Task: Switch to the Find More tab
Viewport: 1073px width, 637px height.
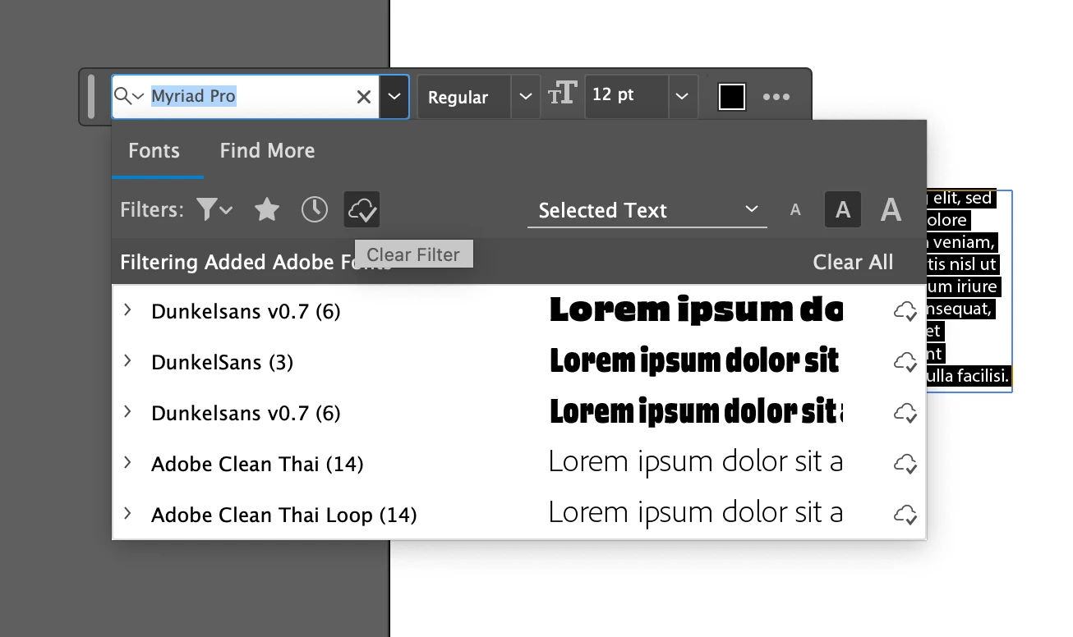Action: [267, 151]
